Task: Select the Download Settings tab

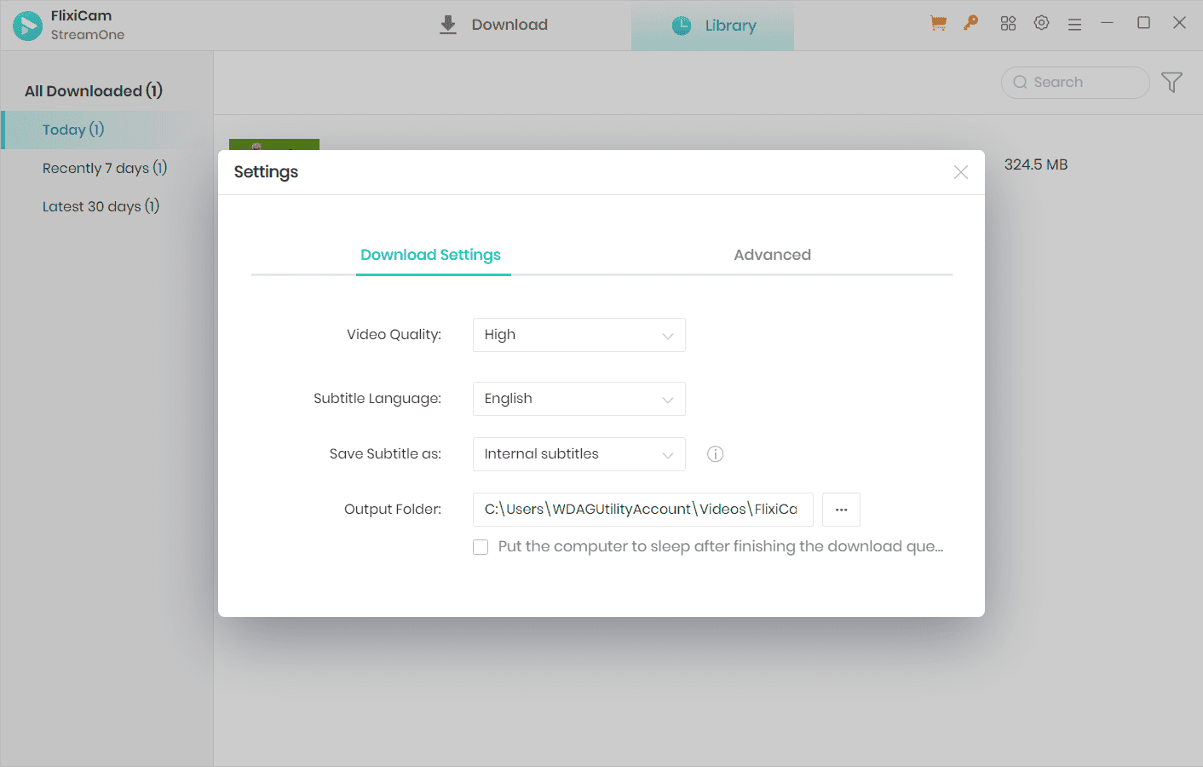Action: click(x=430, y=255)
